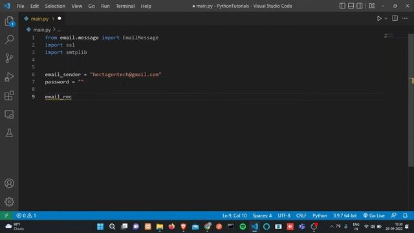414x233 pixels.
Task: Change line ending via CRLF
Action: coord(301,216)
